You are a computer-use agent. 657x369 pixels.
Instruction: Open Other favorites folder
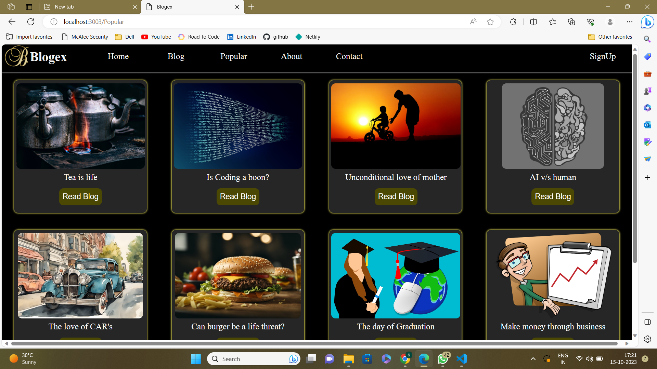click(x=610, y=37)
